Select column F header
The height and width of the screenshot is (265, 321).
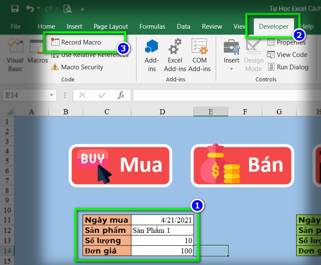click(x=245, y=112)
